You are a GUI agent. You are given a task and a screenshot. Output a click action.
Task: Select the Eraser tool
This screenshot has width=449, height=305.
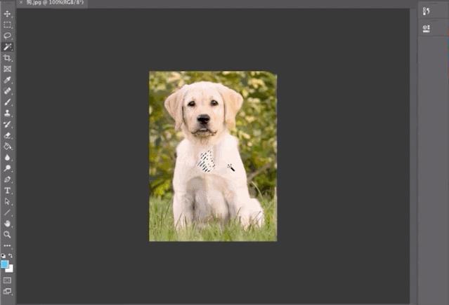coord(7,135)
